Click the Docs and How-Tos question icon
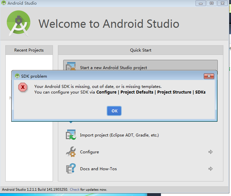Viewport: 231px width, 196px height. [x=71, y=169]
